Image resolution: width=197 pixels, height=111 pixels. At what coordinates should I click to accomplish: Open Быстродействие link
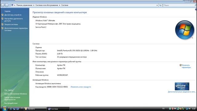click(11, 103)
